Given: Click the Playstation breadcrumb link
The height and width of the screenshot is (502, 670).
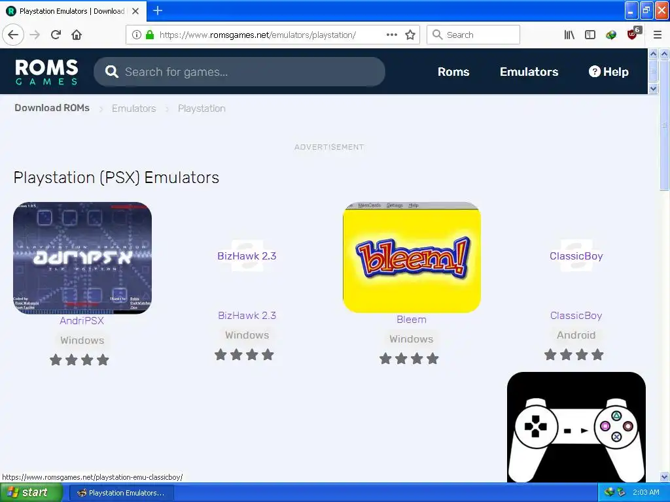Looking at the screenshot, I should click(x=202, y=109).
